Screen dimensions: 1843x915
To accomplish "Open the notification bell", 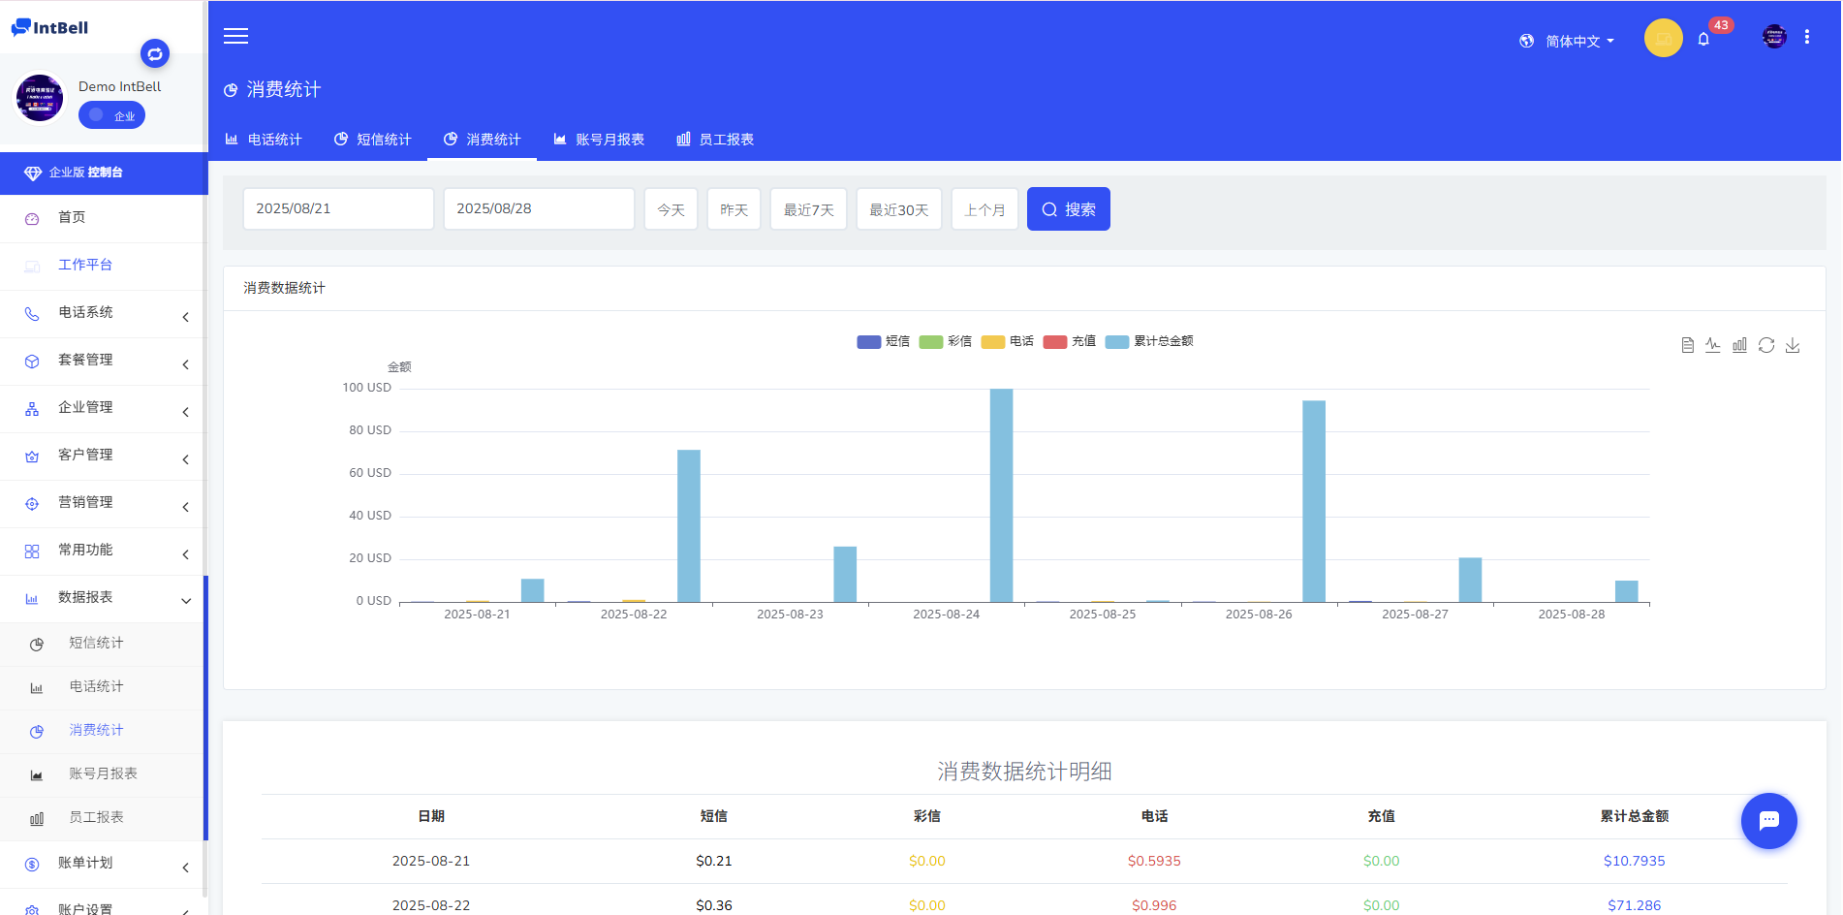I will click(1703, 40).
